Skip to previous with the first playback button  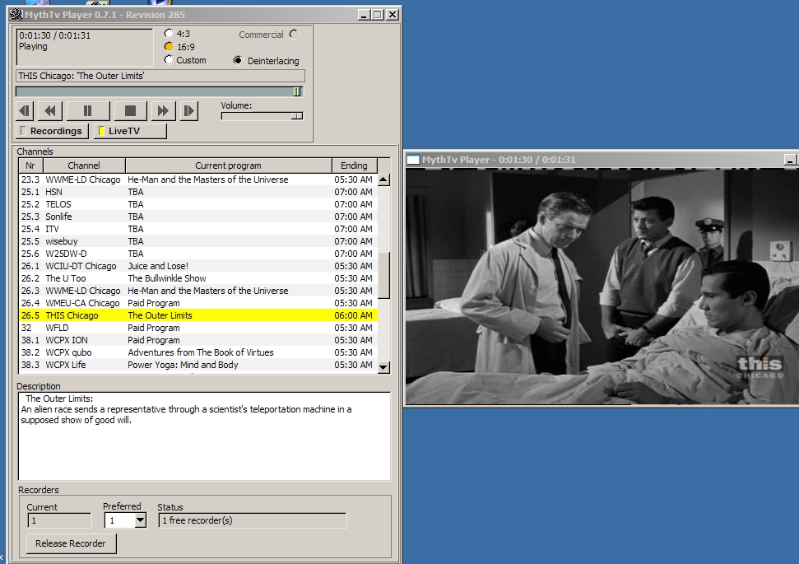25,110
